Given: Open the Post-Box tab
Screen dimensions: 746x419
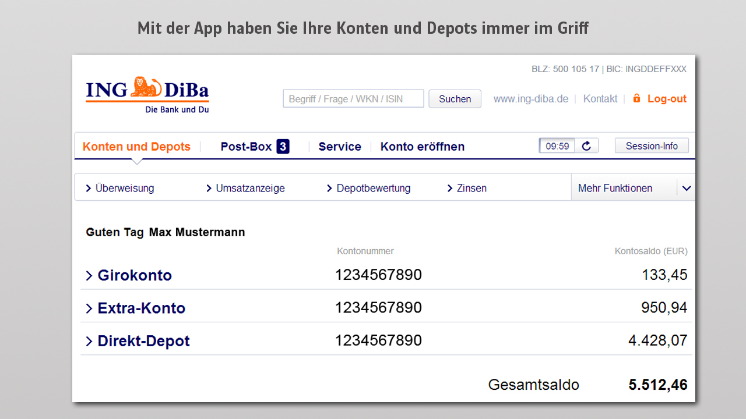Looking at the screenshot, I should [246, 147].
